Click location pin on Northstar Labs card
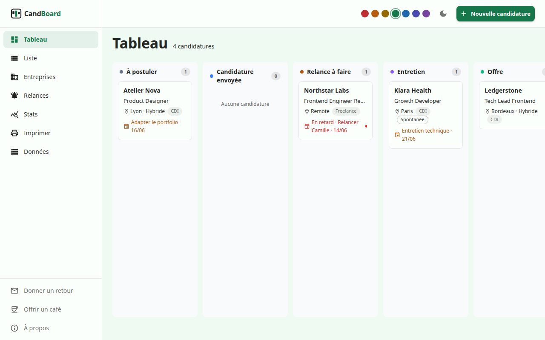This screenshot has width=545, height=340. pyautogui.click(x=307, y=111)
